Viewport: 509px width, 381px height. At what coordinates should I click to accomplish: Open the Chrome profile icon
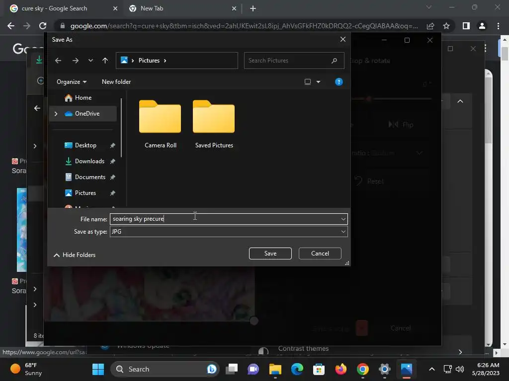click(x=482, y=26)
